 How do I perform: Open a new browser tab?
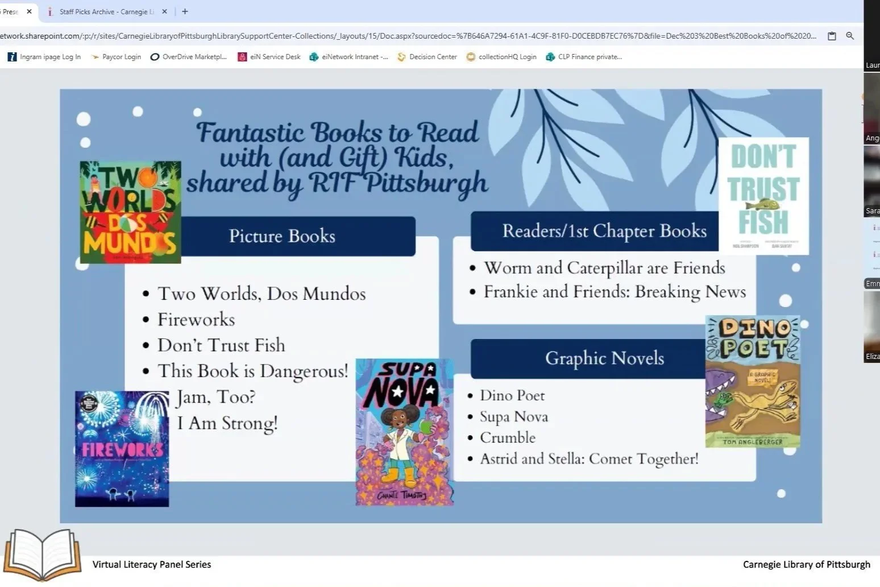(184, 11)
